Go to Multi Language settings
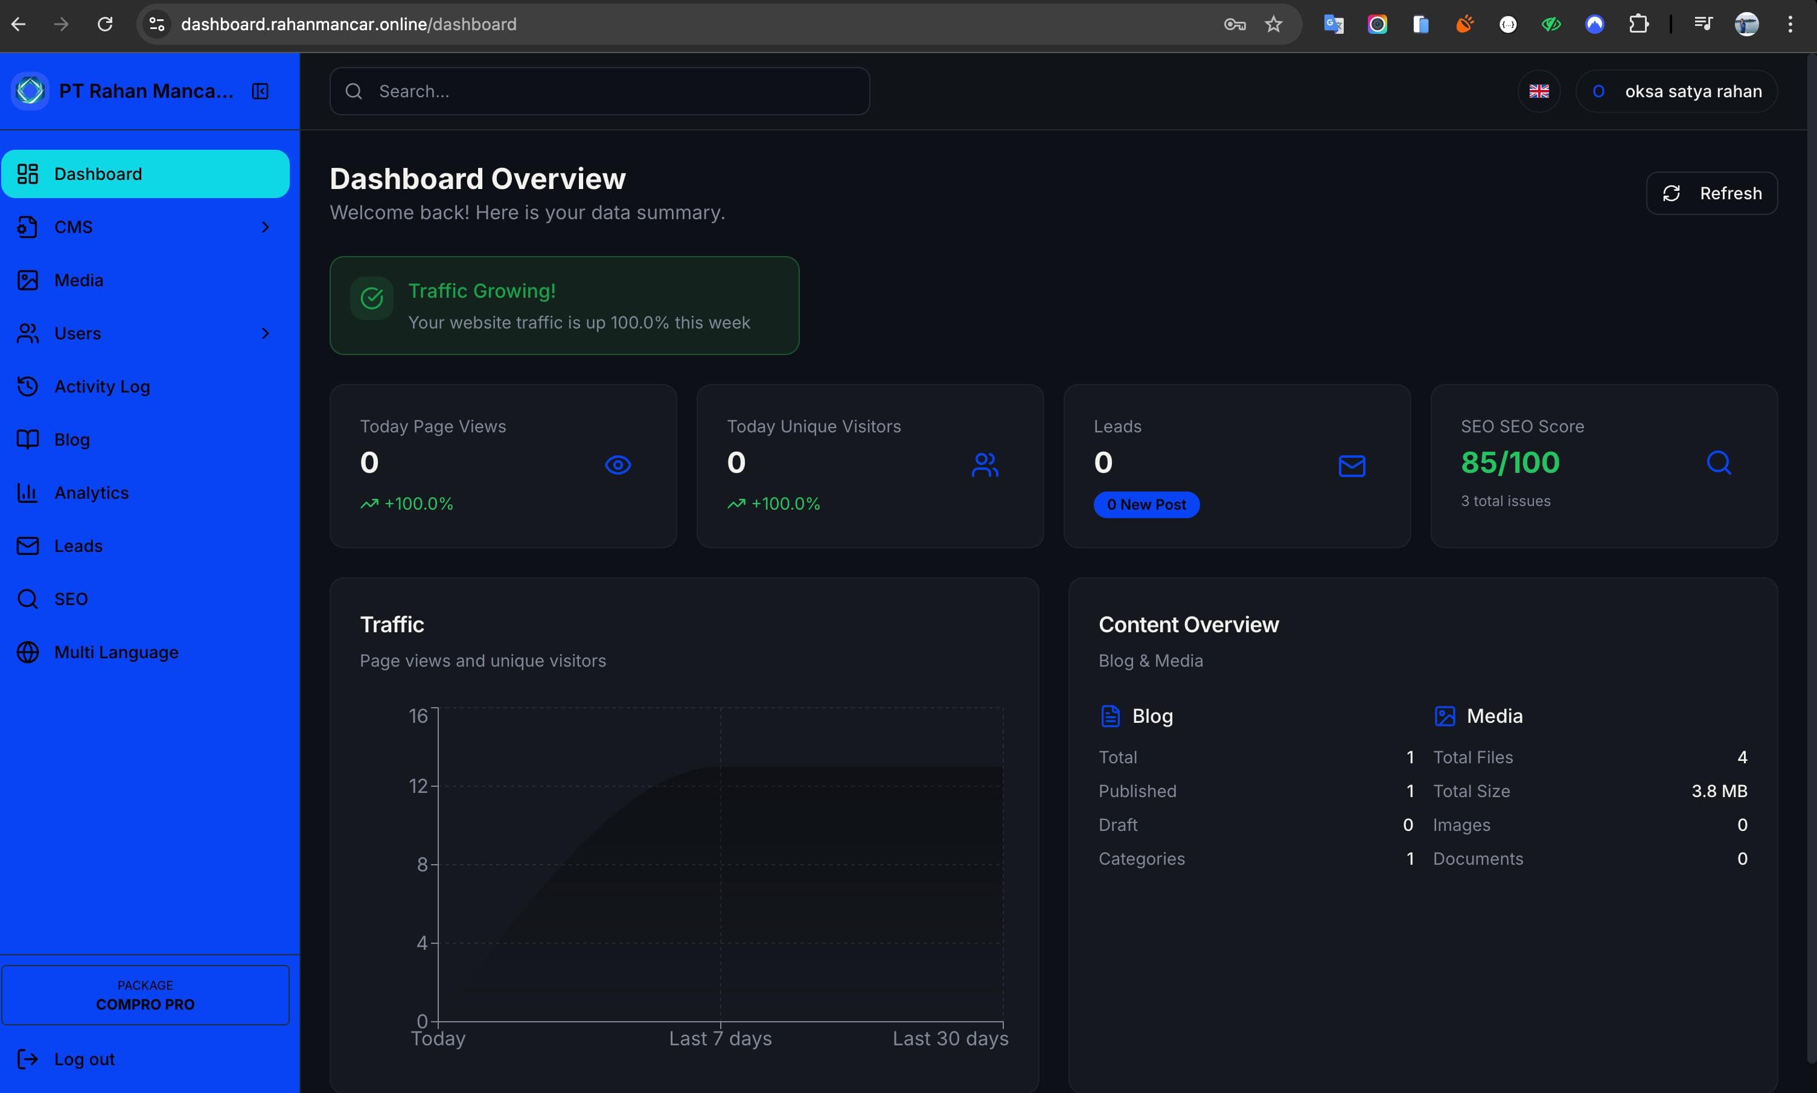The height and width of the screenshot is (1093, 1817). tap(115, 652)
